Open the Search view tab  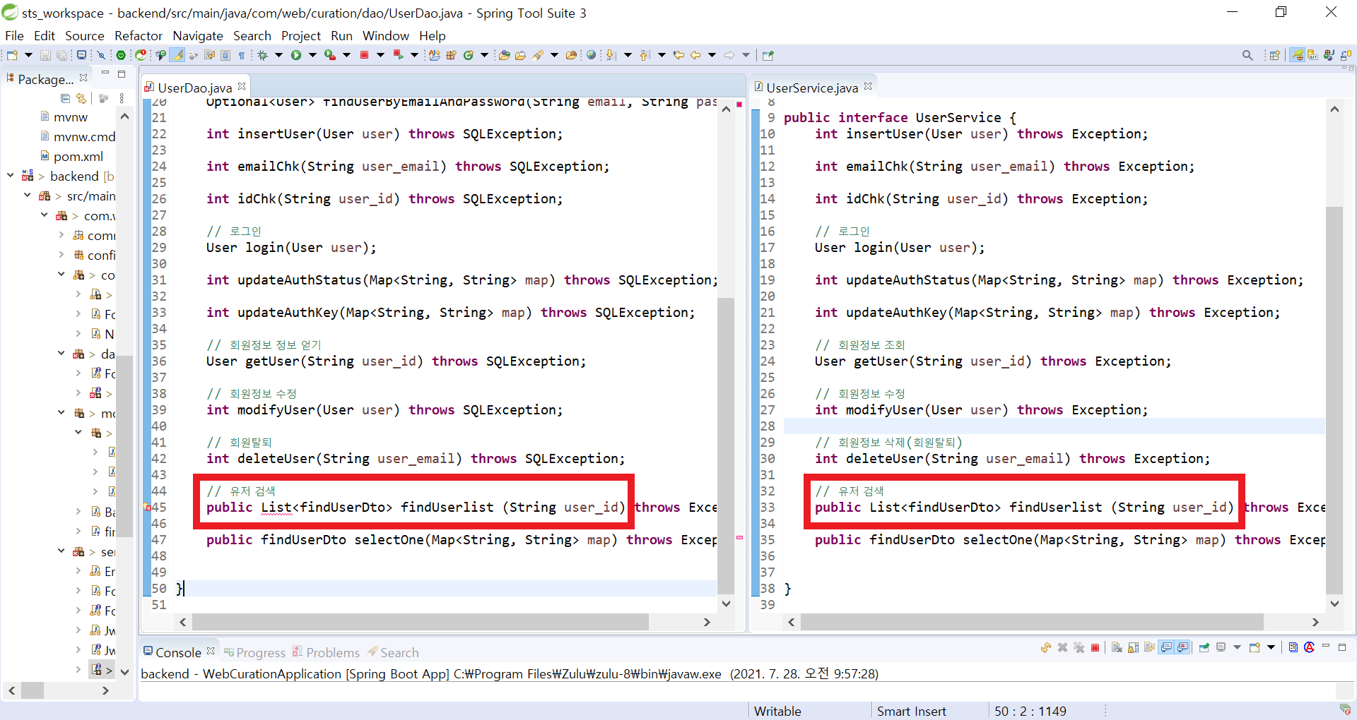pos(393,652)
